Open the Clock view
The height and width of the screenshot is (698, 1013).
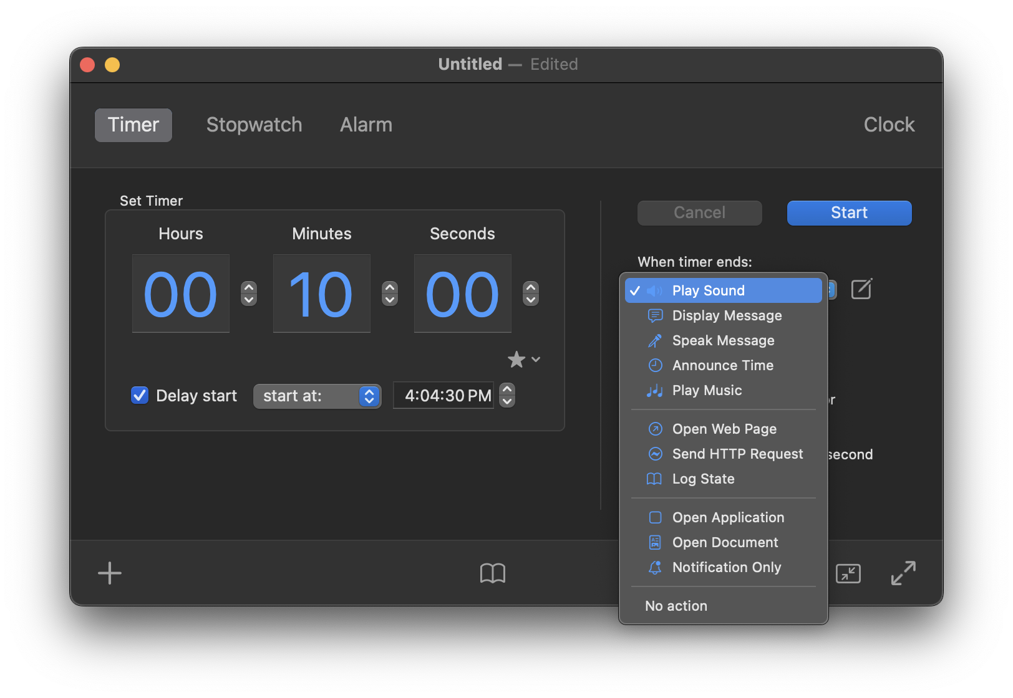point(889,125)
